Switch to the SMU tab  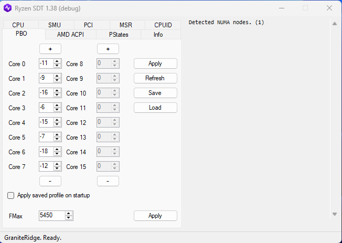[55, 25]
